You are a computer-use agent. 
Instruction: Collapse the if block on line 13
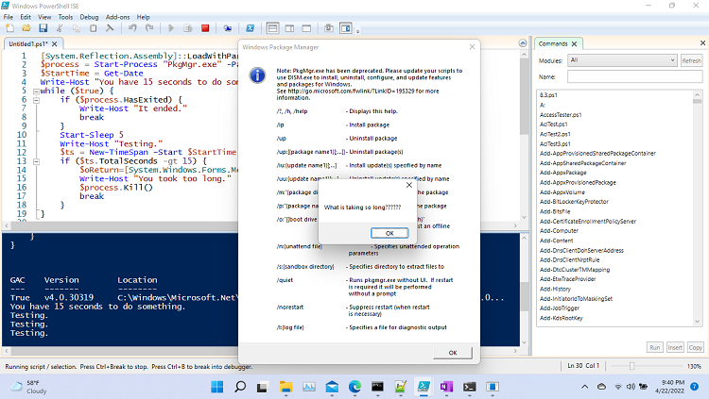coord(36,161)
